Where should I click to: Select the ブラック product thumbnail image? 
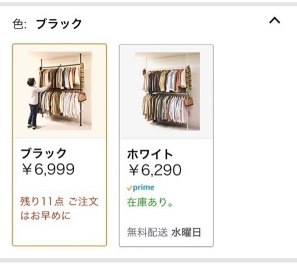point(59,90)
